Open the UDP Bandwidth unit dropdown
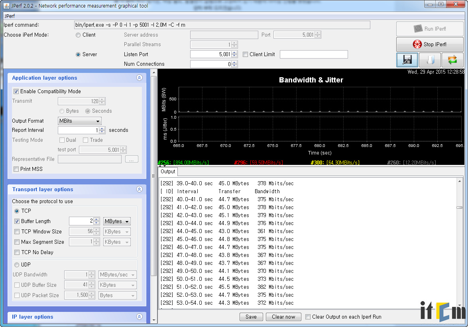Viewport: 468px width, 327px height. pyautogui.click(x=118, y=274)
